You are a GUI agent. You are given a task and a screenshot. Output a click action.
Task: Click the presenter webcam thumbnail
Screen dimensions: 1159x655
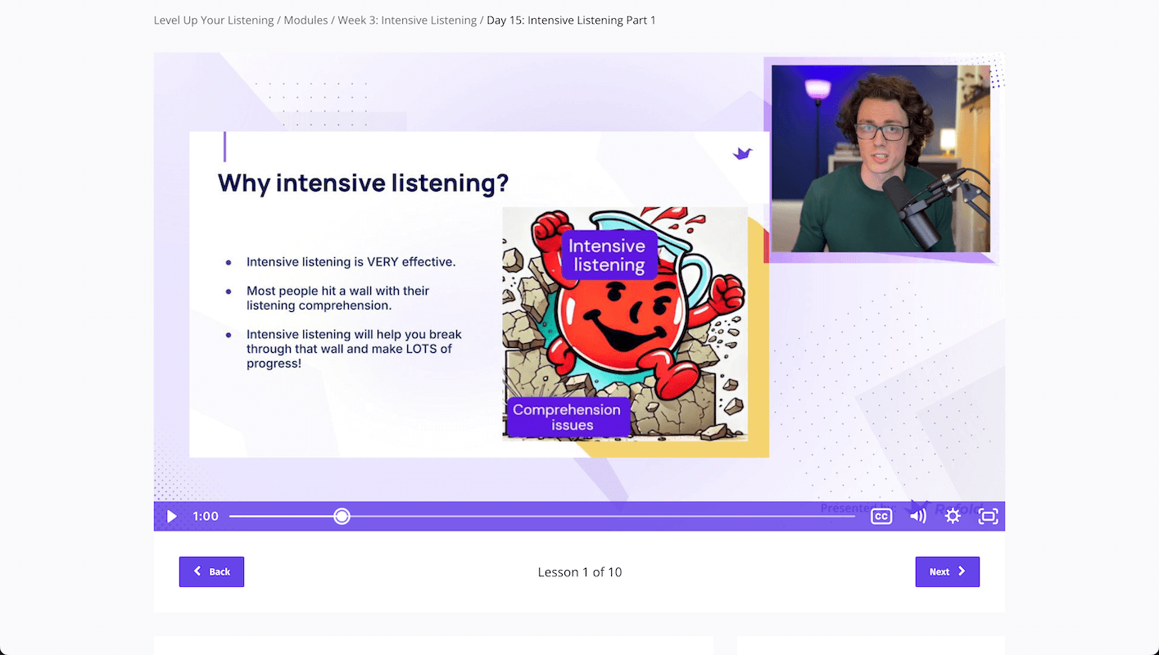pos(881,159)
